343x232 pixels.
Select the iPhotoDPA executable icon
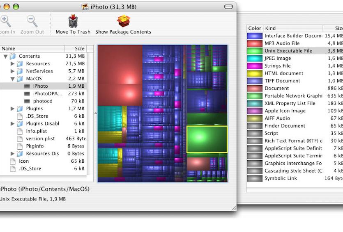27,93
